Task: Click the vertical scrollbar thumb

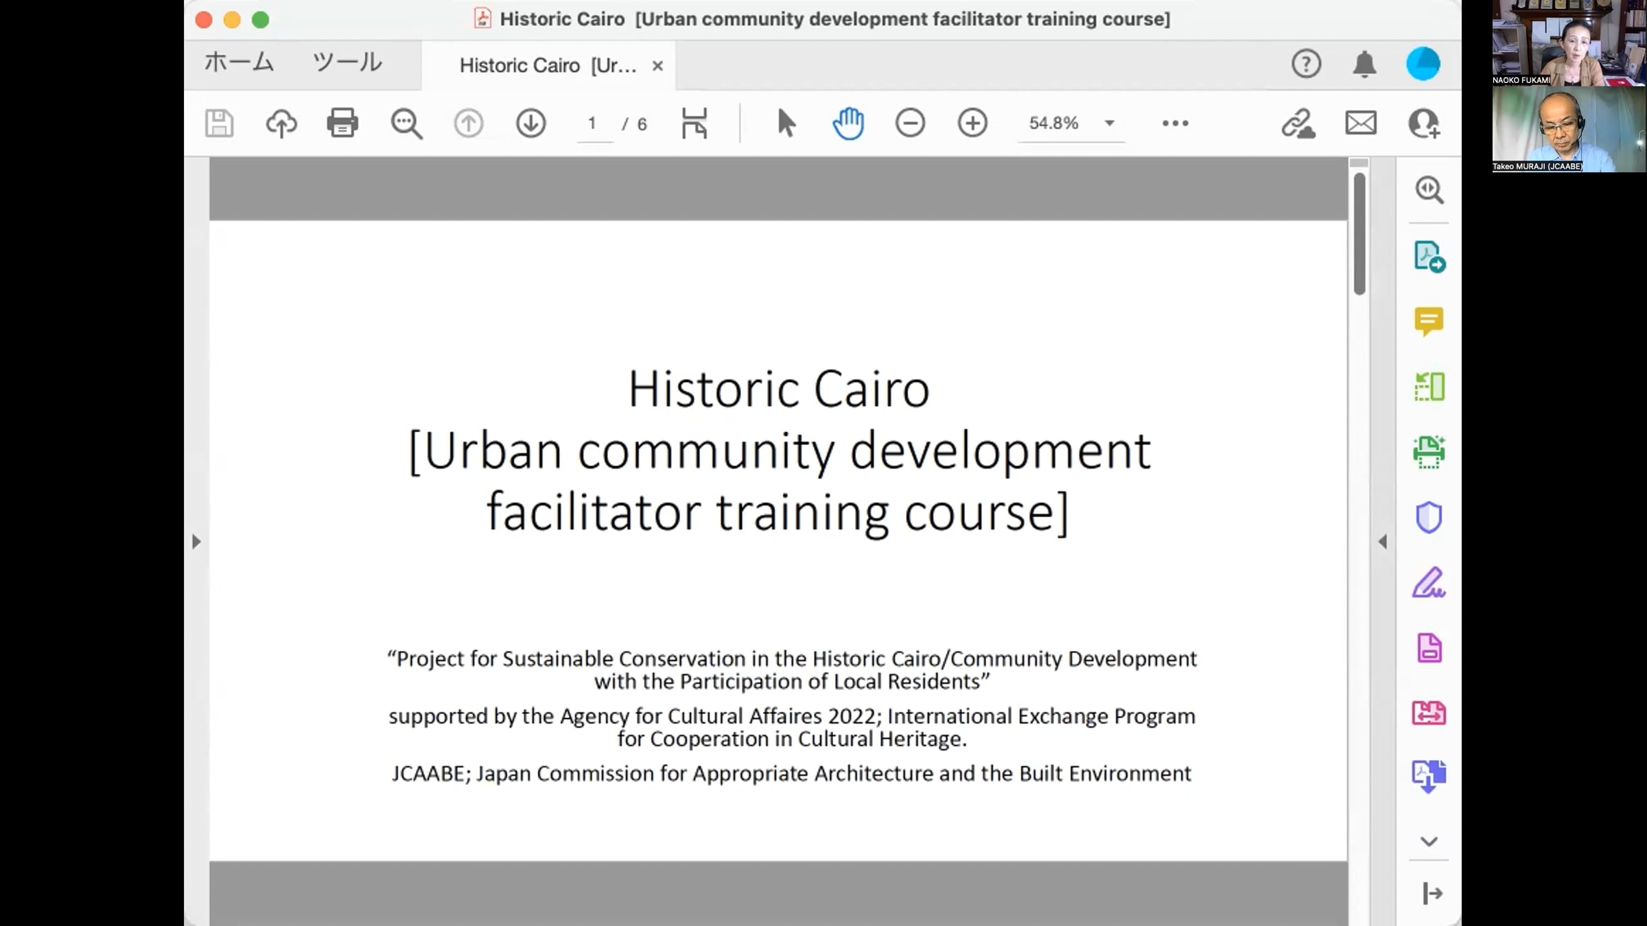Action: 1359,234
